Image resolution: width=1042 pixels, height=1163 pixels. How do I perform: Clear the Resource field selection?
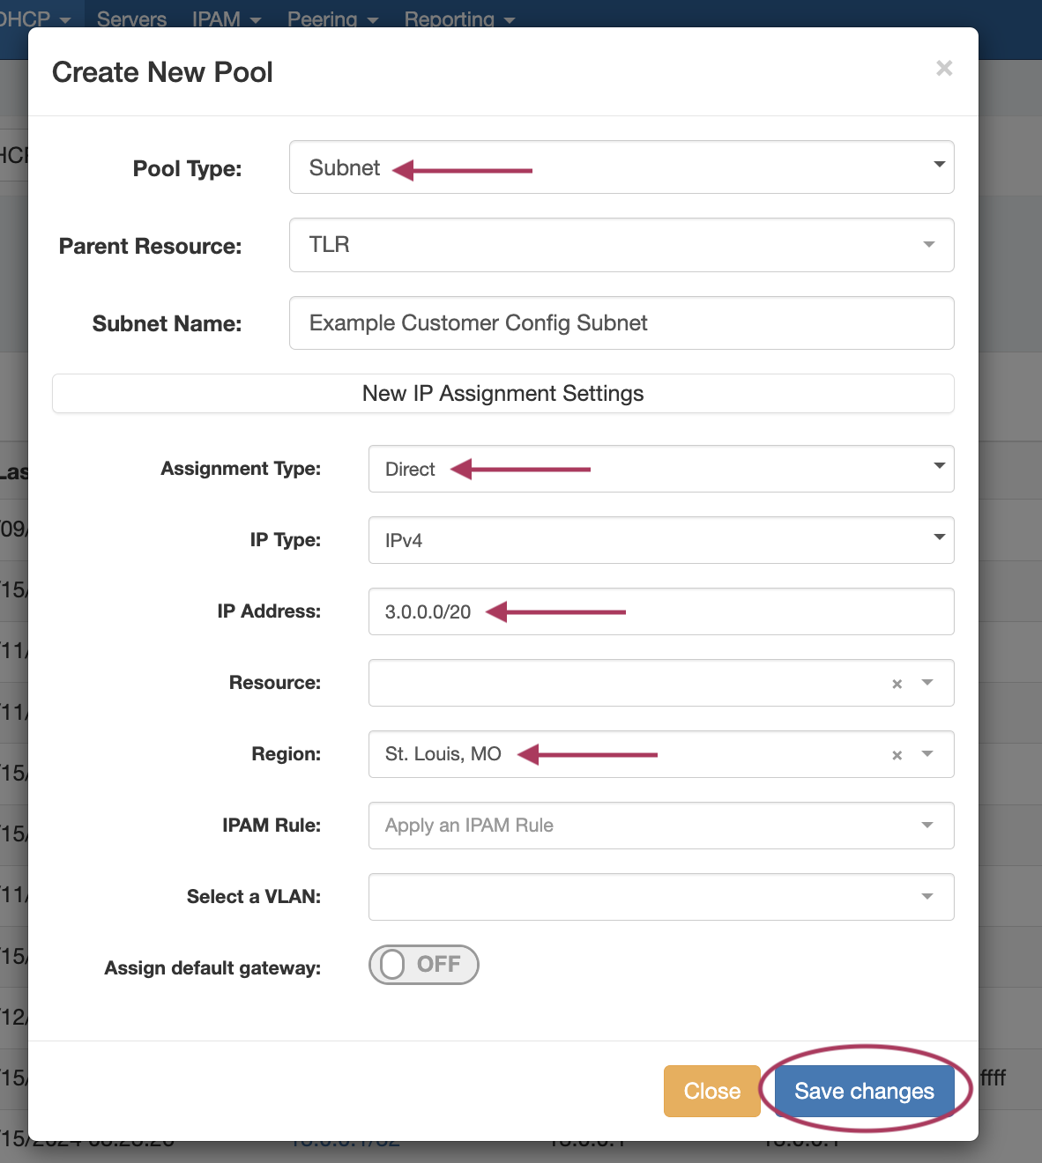[x=897, y=684]
